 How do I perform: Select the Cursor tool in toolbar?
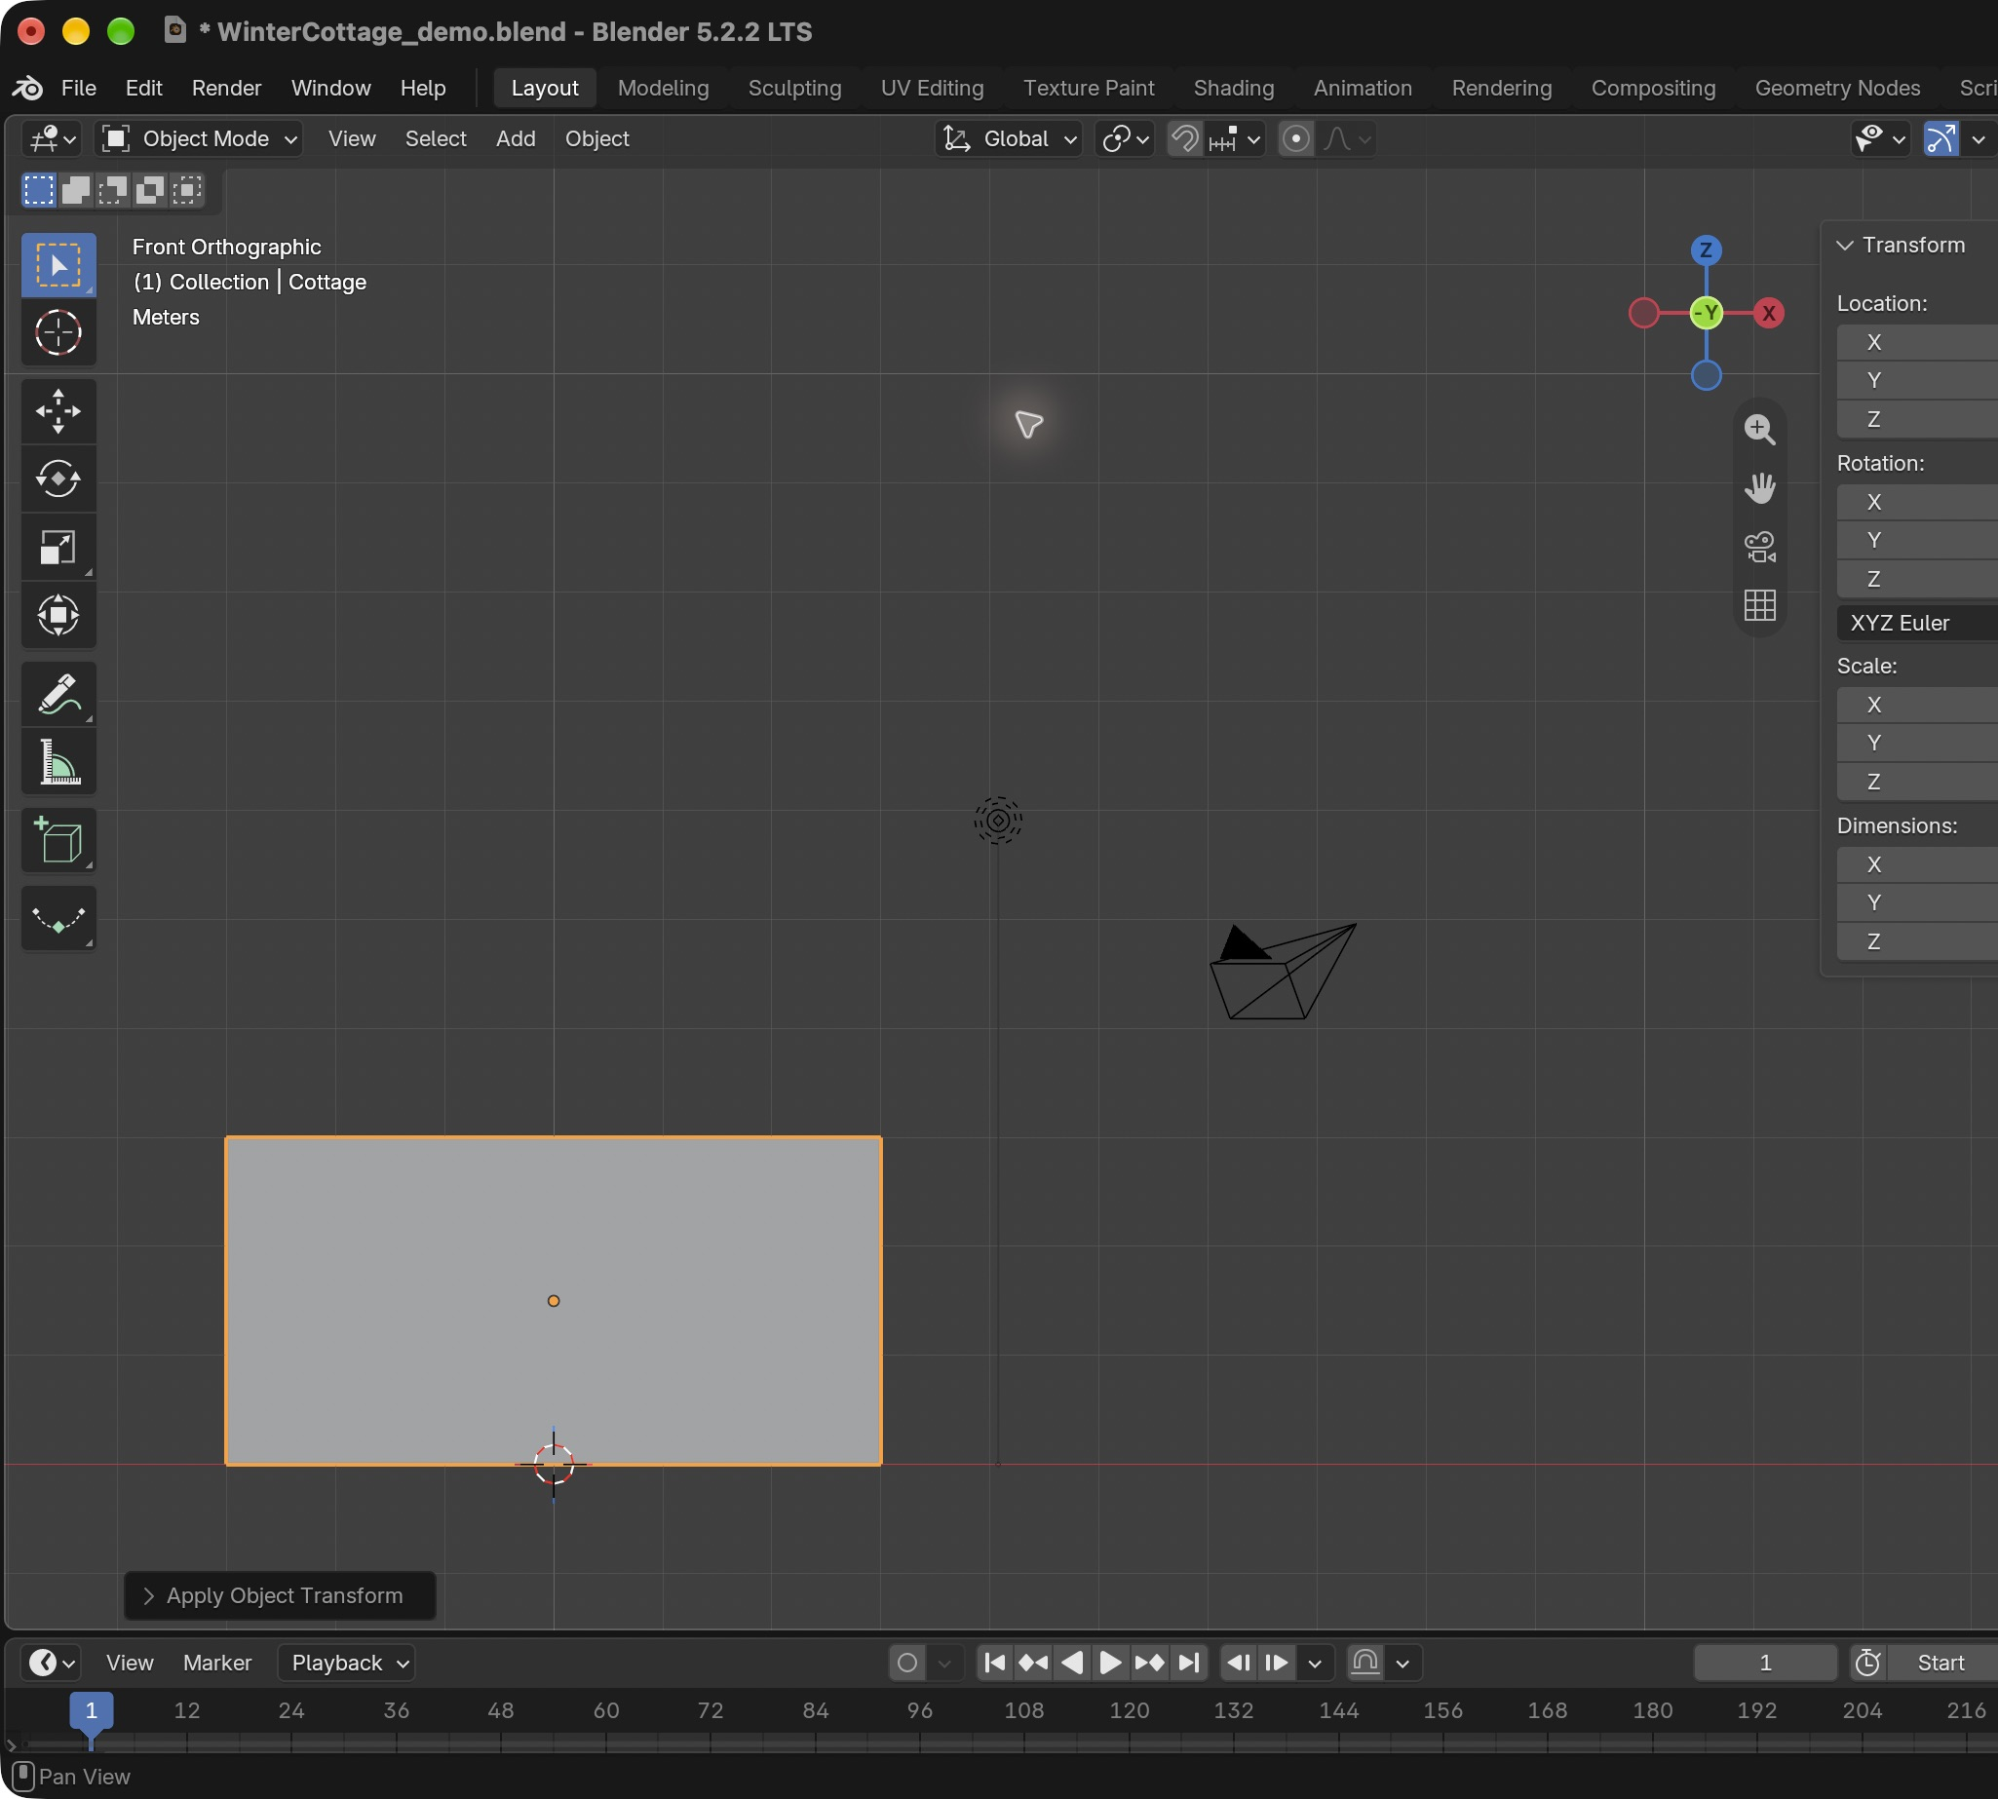coord(58,332)
